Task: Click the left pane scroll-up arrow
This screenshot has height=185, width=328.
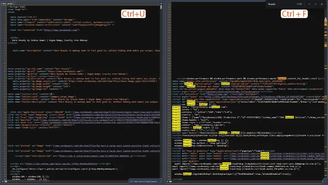Action: (x=161, y=3)
